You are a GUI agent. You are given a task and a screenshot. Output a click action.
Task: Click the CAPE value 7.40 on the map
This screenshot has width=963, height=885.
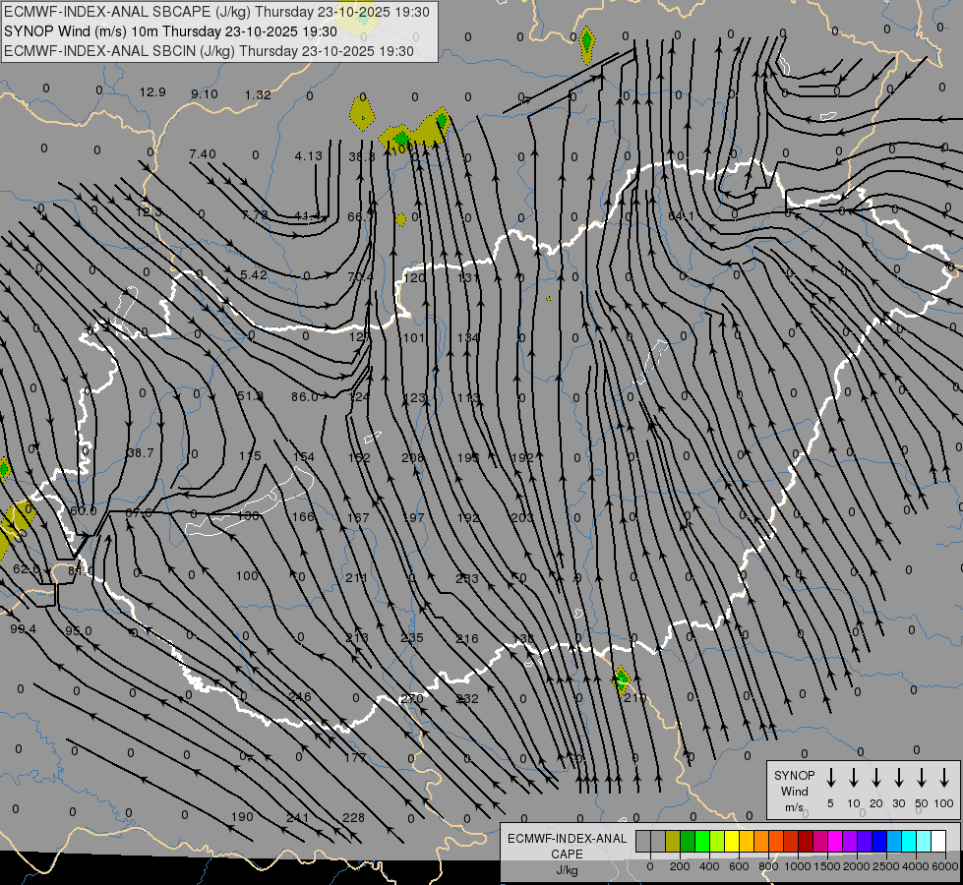pyautogui.click(x=202, y=153)
